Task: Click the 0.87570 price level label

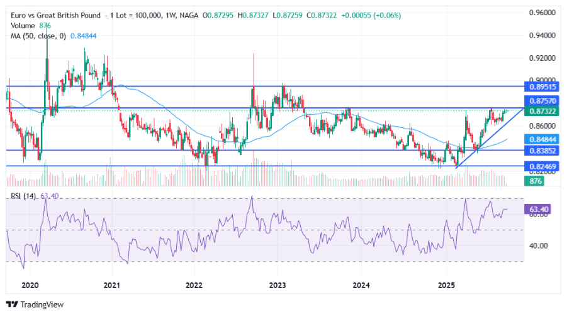Action: point(542,101)
